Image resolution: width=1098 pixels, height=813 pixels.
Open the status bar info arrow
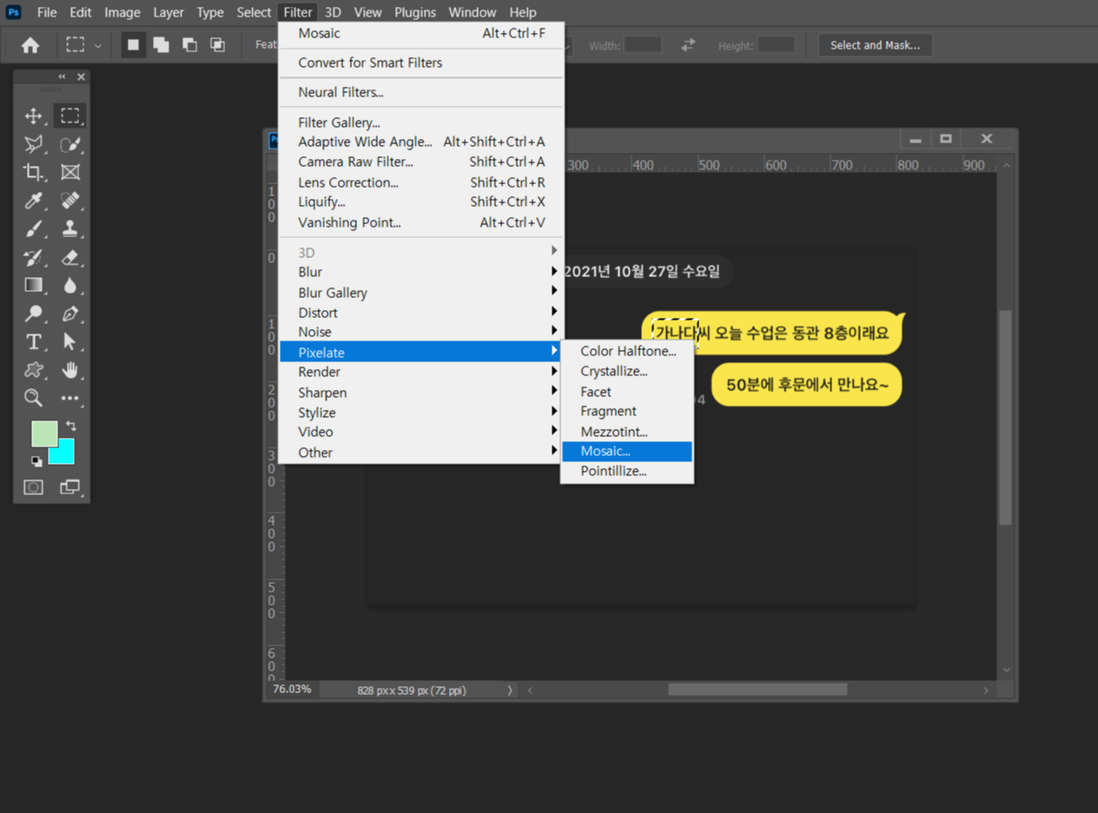510,690
